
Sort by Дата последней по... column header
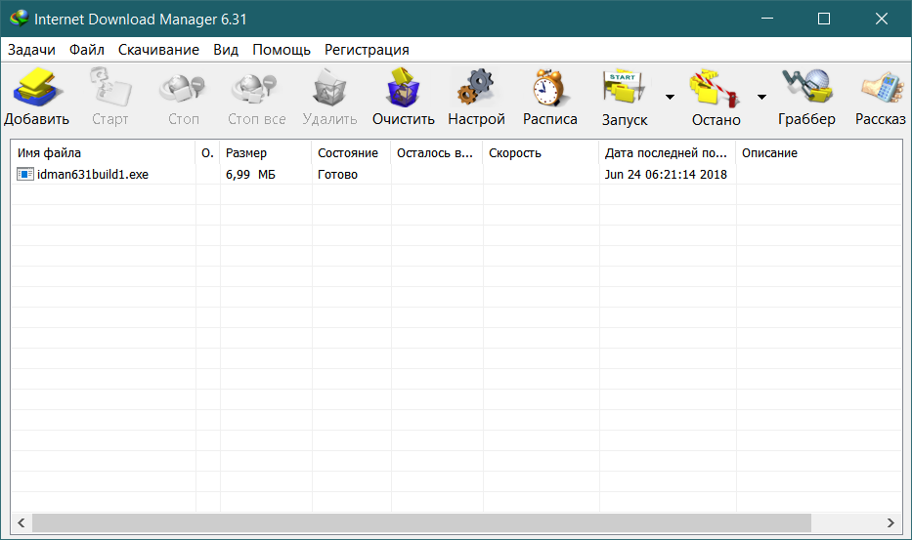click(668, 153)
